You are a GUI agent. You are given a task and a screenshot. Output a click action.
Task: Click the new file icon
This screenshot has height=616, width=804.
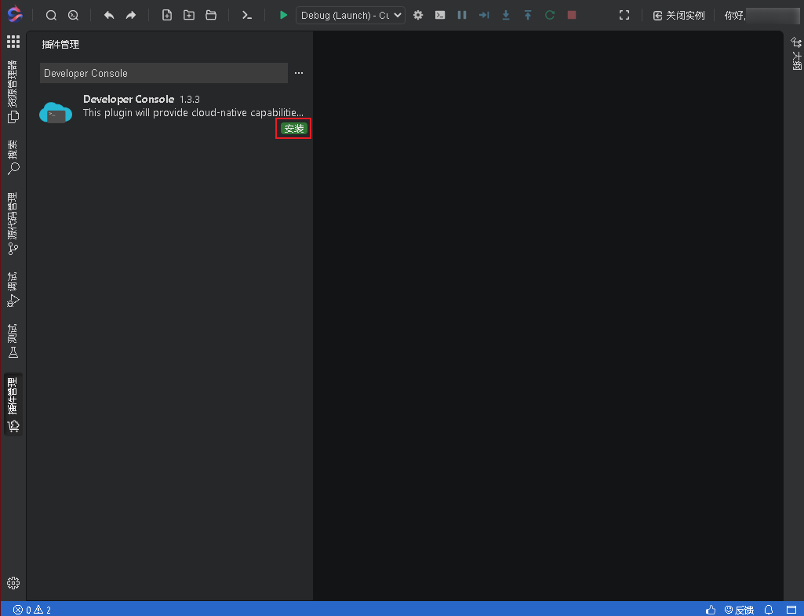166,16
